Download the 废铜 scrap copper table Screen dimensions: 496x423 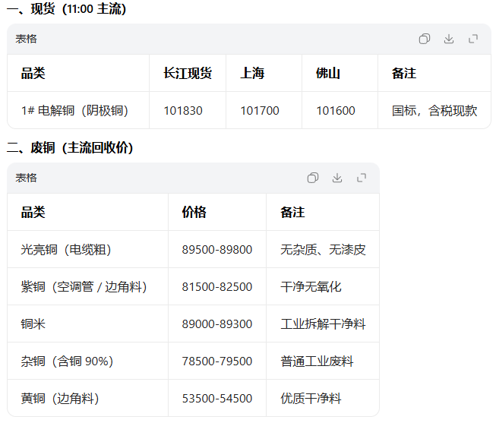point(337,178)
